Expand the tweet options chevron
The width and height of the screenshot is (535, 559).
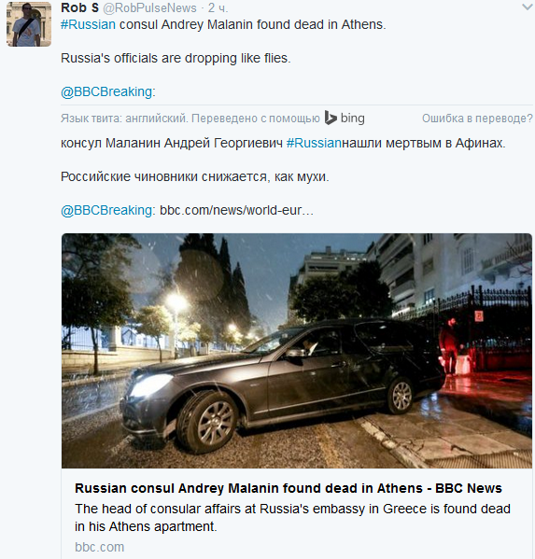pos(527,7)
